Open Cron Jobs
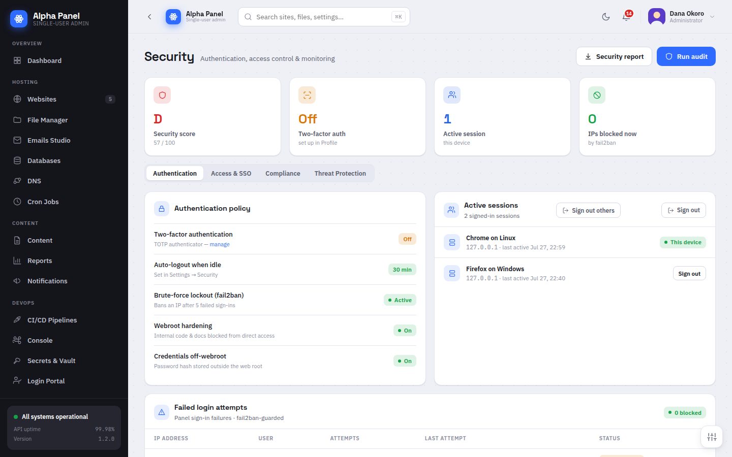The width and height of the screenshot is (732, 457). pos(64,202)
